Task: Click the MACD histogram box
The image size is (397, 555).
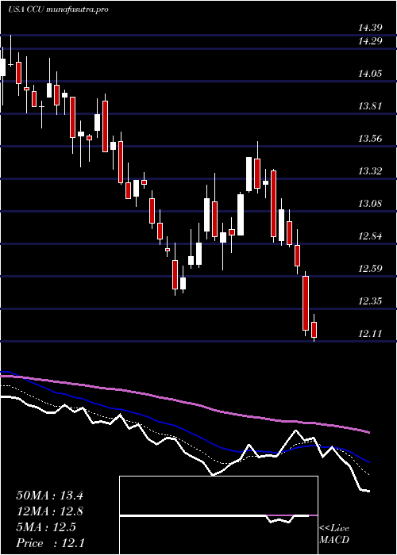Action: pos(218,515)
